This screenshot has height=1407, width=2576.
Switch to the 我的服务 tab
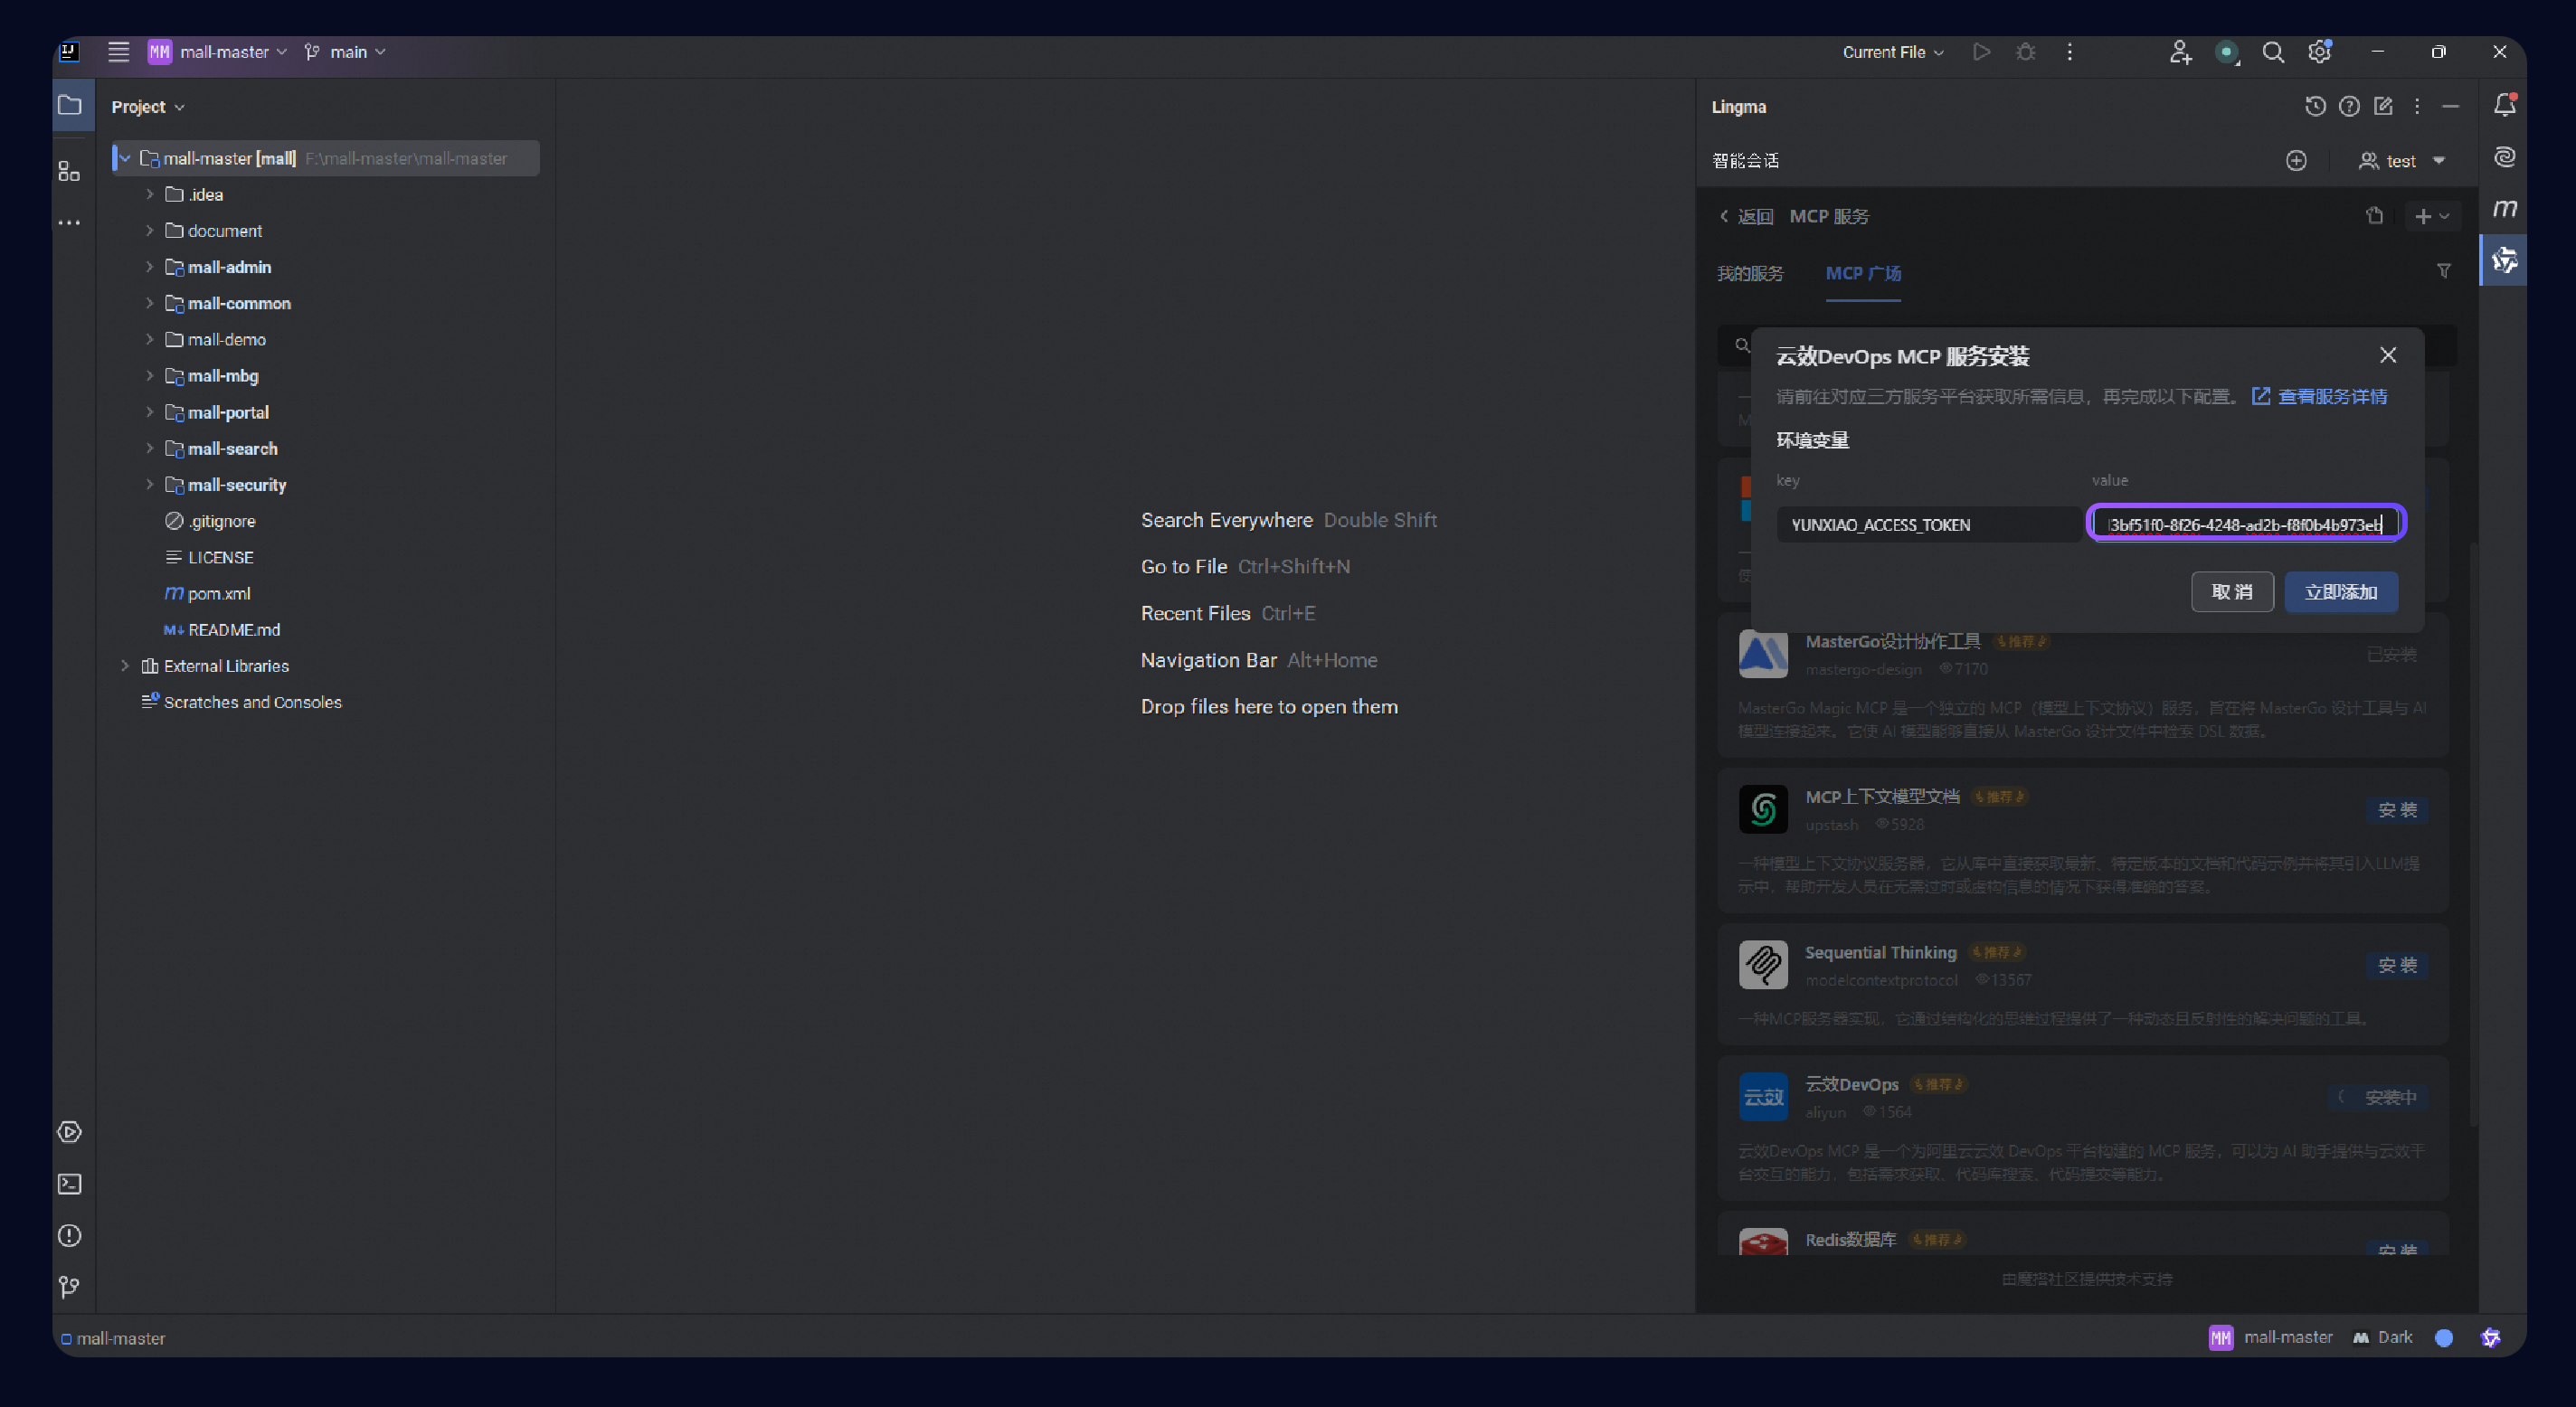coord(1750,273)
